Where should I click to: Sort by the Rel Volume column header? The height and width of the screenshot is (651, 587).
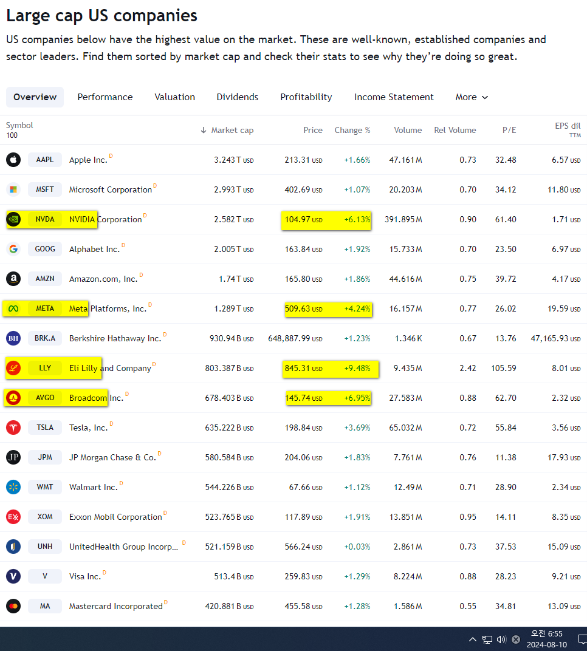click(x=455, y=131)
